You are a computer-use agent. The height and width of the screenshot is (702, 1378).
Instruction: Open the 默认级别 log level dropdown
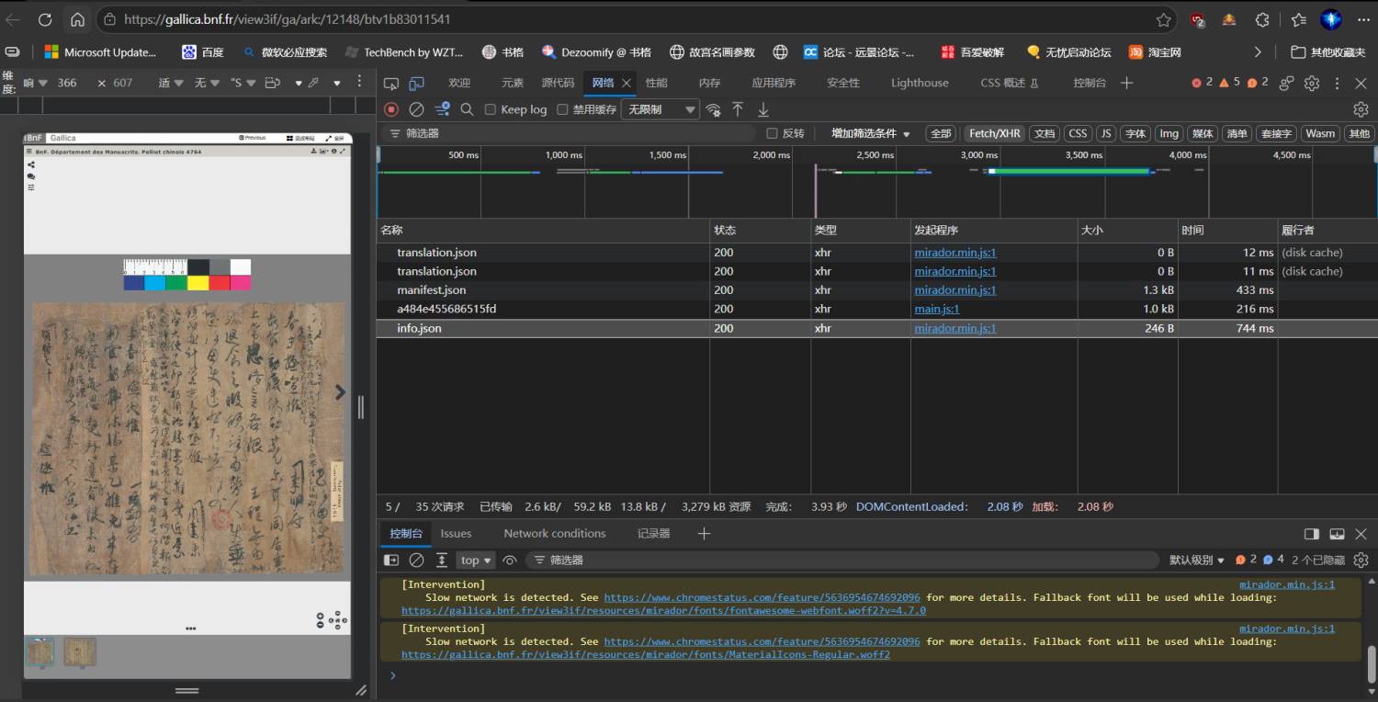(1197, 560)
